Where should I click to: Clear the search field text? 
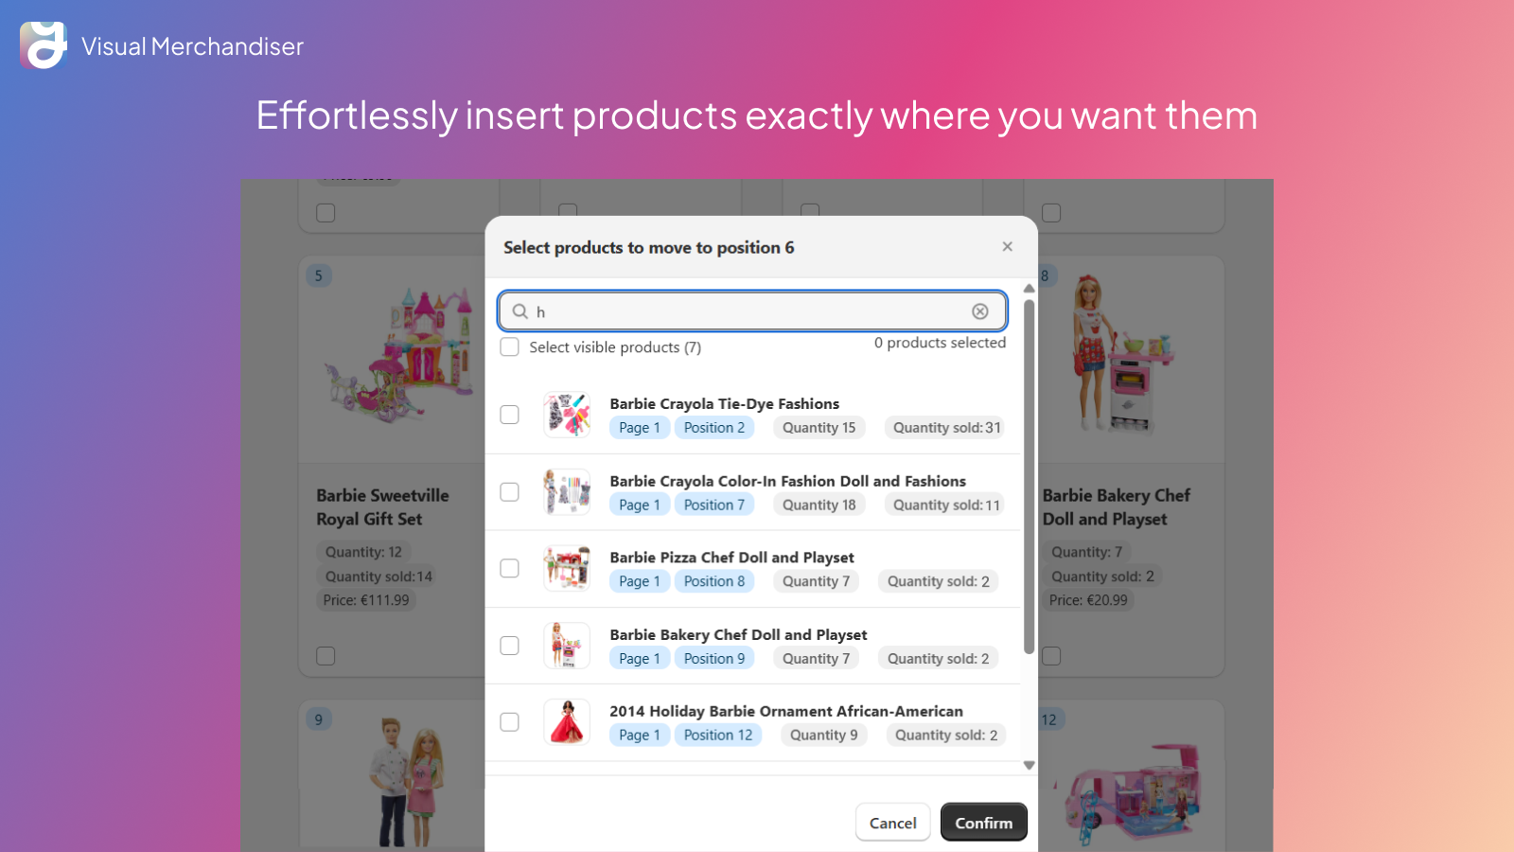[x=980, y=311]
